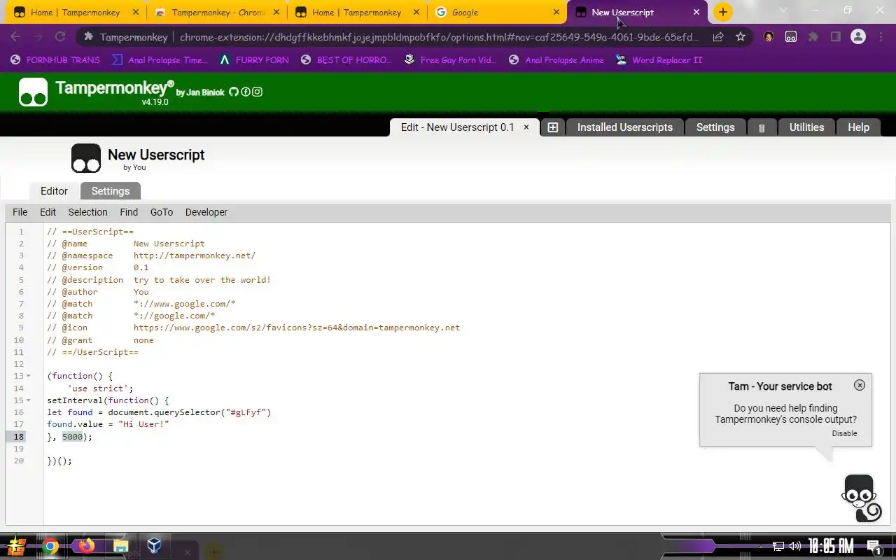The height and width of the screenshot is (560, 896).
Task: Close the Google browser tab
Action: click(556, 13)
